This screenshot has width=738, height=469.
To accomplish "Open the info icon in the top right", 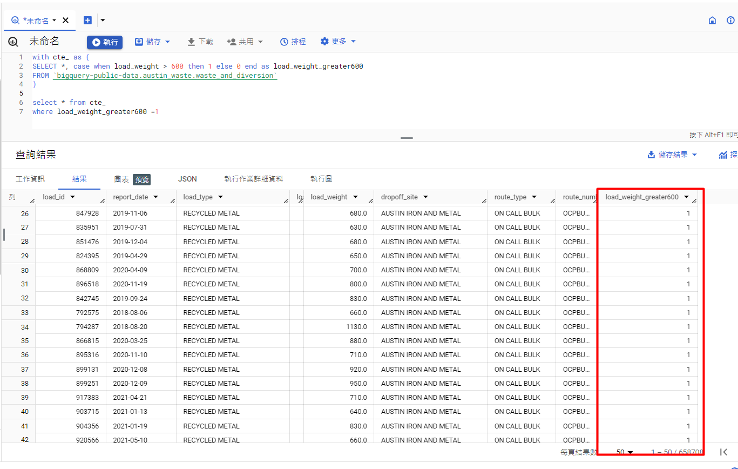I will click(x=730, y=21).
